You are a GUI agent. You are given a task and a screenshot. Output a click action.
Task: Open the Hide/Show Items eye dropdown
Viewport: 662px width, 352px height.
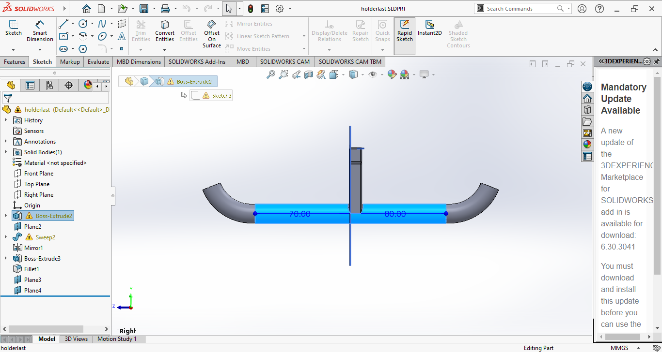coord(382,74)
